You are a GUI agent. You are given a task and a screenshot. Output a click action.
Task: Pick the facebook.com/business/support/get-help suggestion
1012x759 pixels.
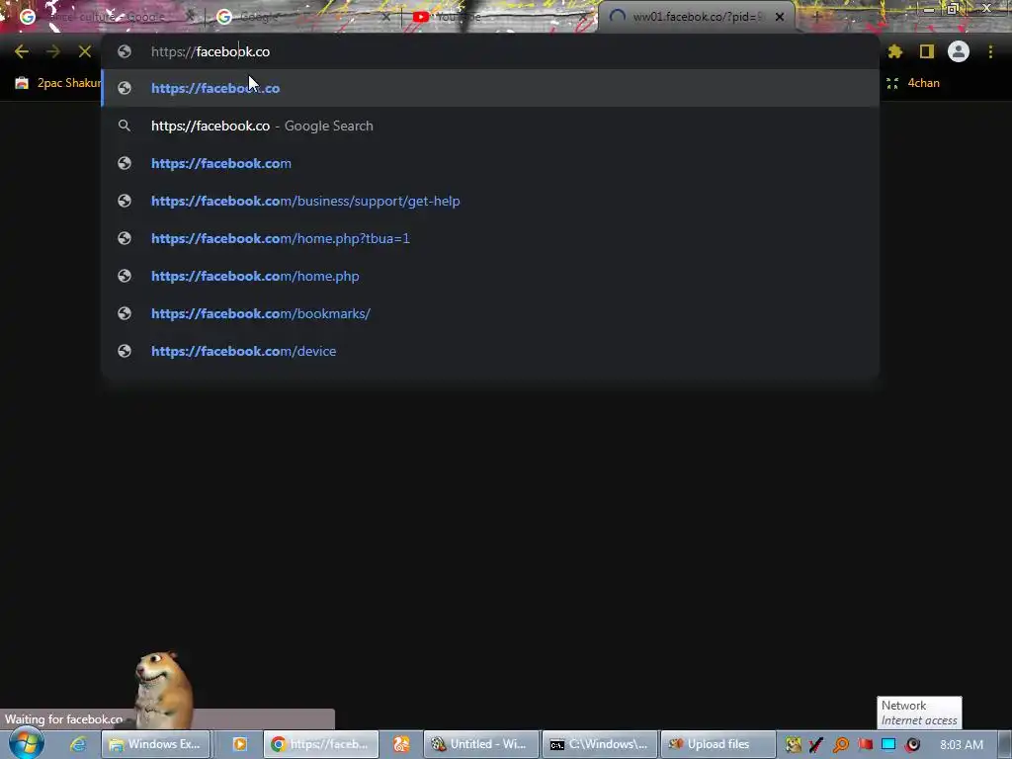tap(490, 201)
